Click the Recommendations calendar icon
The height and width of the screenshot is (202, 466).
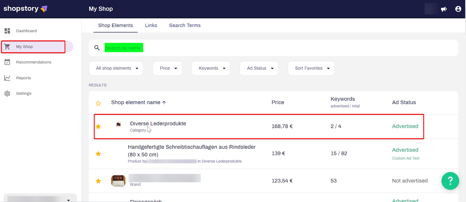[7, 62]
